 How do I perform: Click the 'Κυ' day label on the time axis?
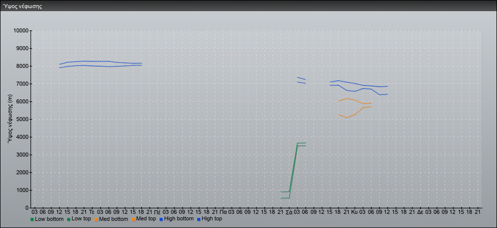click(x=354, y=212)
